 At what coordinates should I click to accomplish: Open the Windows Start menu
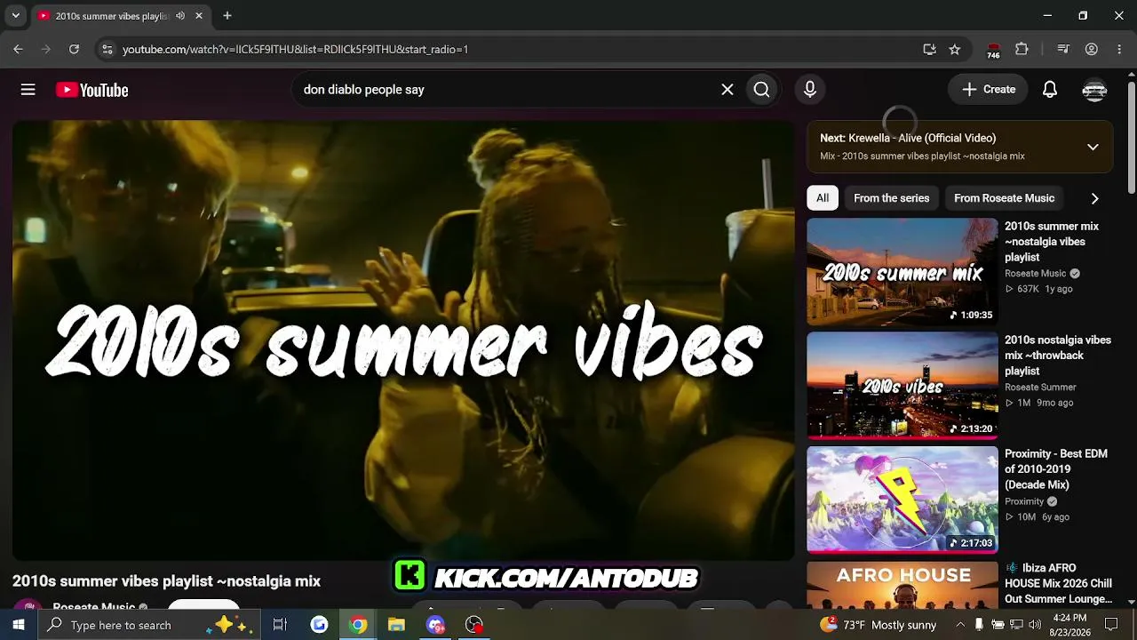click(18, 625)
